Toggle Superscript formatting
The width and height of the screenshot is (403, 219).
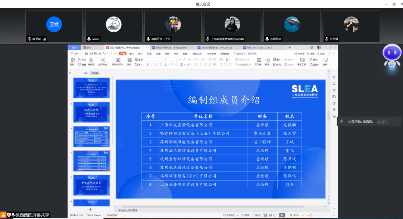171,65
